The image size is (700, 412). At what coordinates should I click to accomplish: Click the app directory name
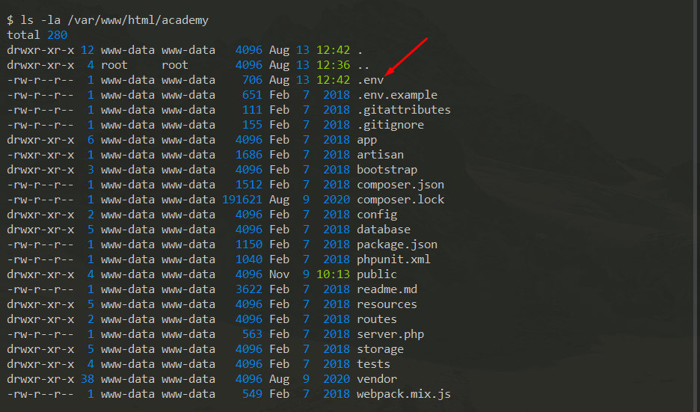point(367,140)
